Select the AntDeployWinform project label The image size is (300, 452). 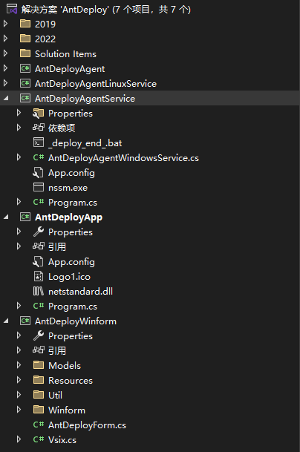(x=76, y=321)
